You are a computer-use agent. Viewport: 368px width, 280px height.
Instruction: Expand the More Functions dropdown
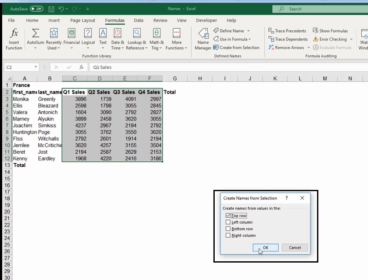[x=176, y=39]
